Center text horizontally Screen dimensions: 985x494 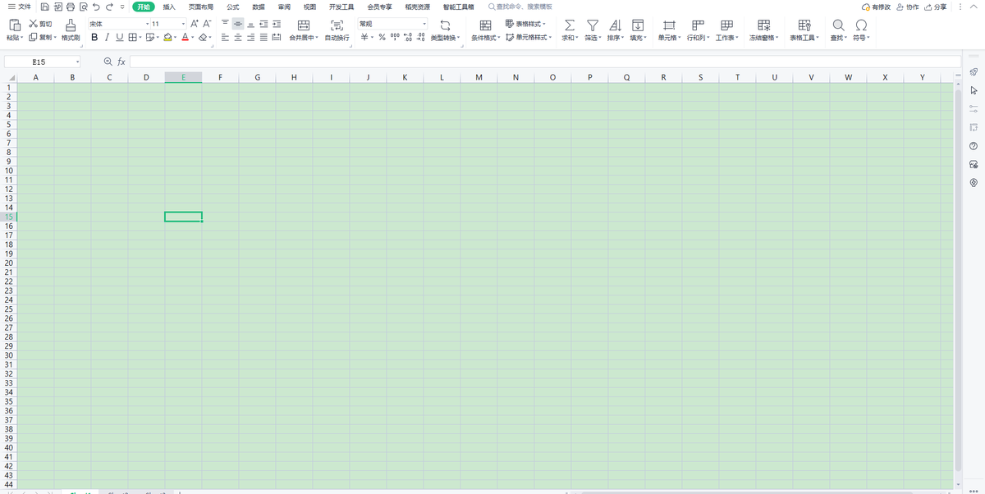point(237,38)
